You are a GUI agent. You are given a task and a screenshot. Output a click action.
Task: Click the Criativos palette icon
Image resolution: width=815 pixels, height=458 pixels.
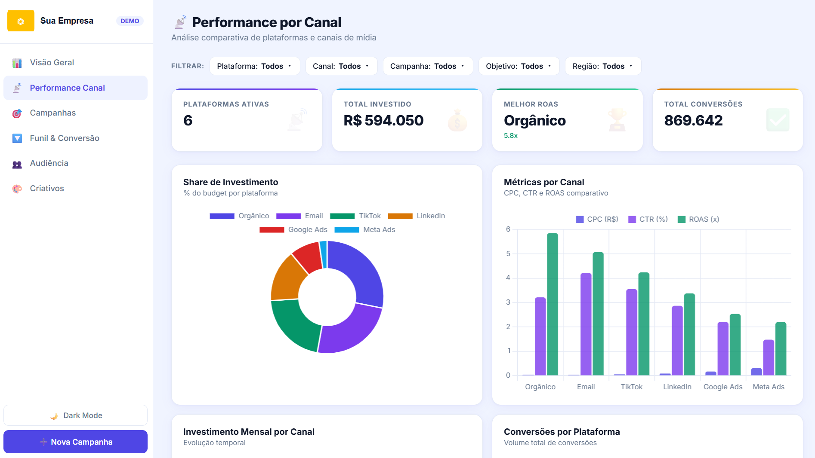(x=17, y=189)
